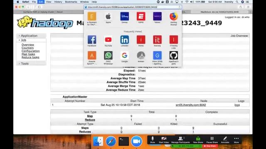This screenshot has width=266, height=149.
Task: Pause Share in Zoom toolbar
Action: click(212, 140)
